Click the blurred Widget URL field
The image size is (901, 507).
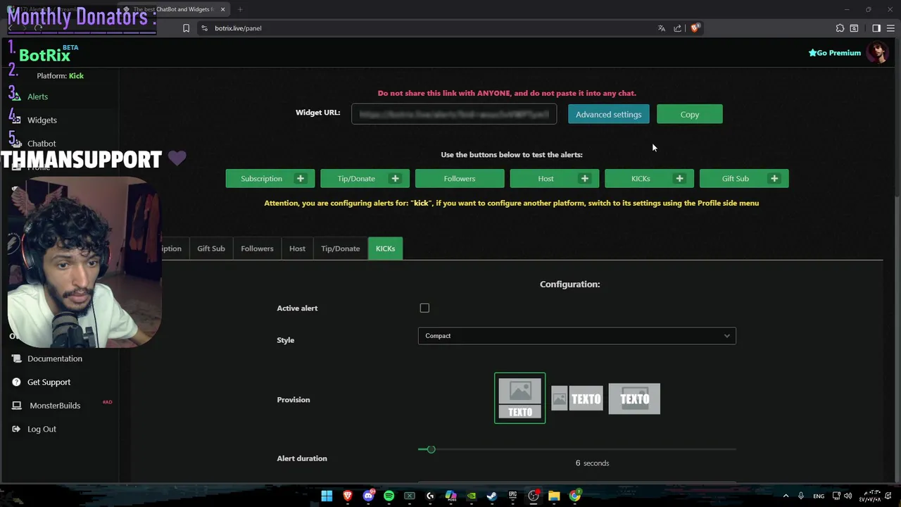click(x=454, y=113)
